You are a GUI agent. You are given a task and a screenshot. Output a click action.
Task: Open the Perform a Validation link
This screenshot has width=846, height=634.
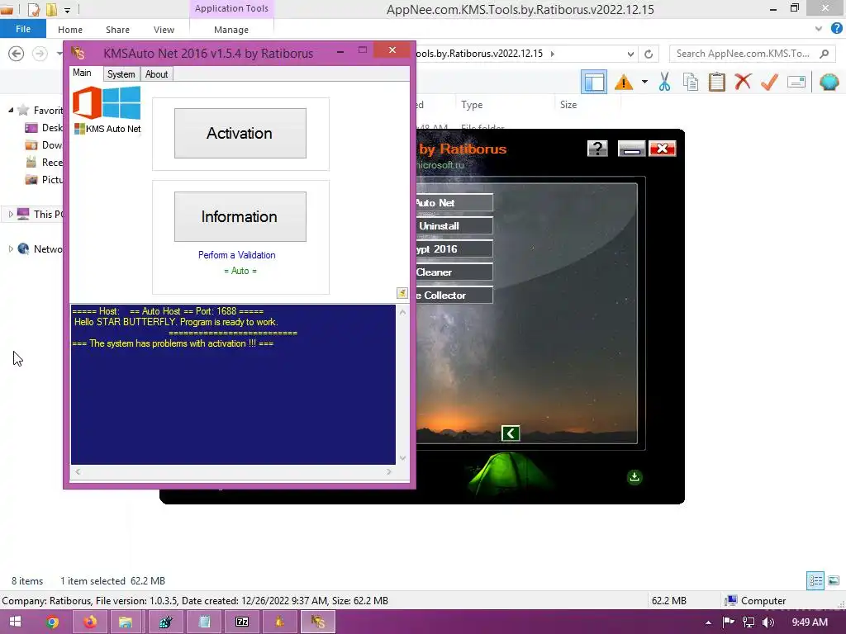[237, 255]
